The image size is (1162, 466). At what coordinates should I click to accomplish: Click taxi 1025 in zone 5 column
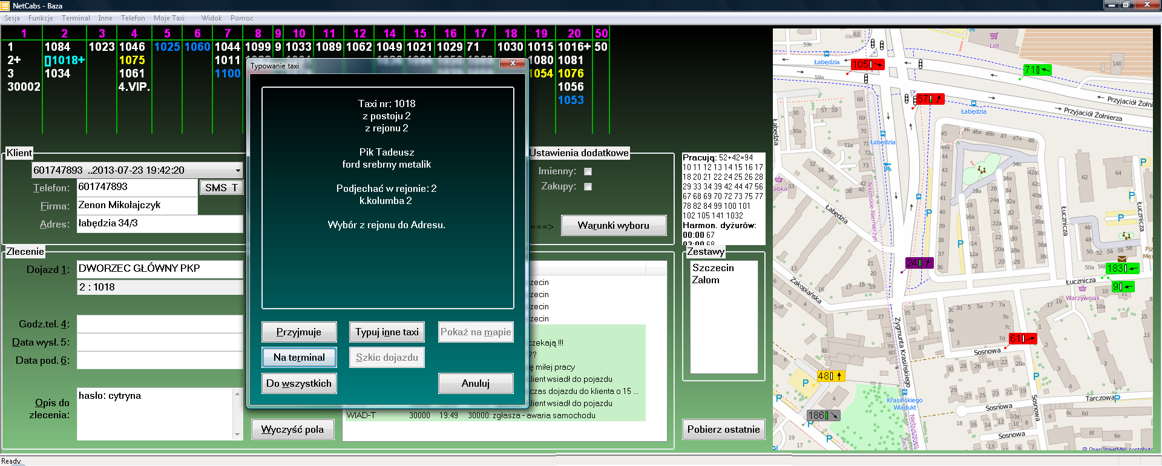point(167,47)
